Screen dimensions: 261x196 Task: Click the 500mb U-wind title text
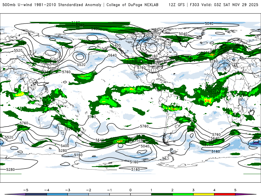(17, 5)
